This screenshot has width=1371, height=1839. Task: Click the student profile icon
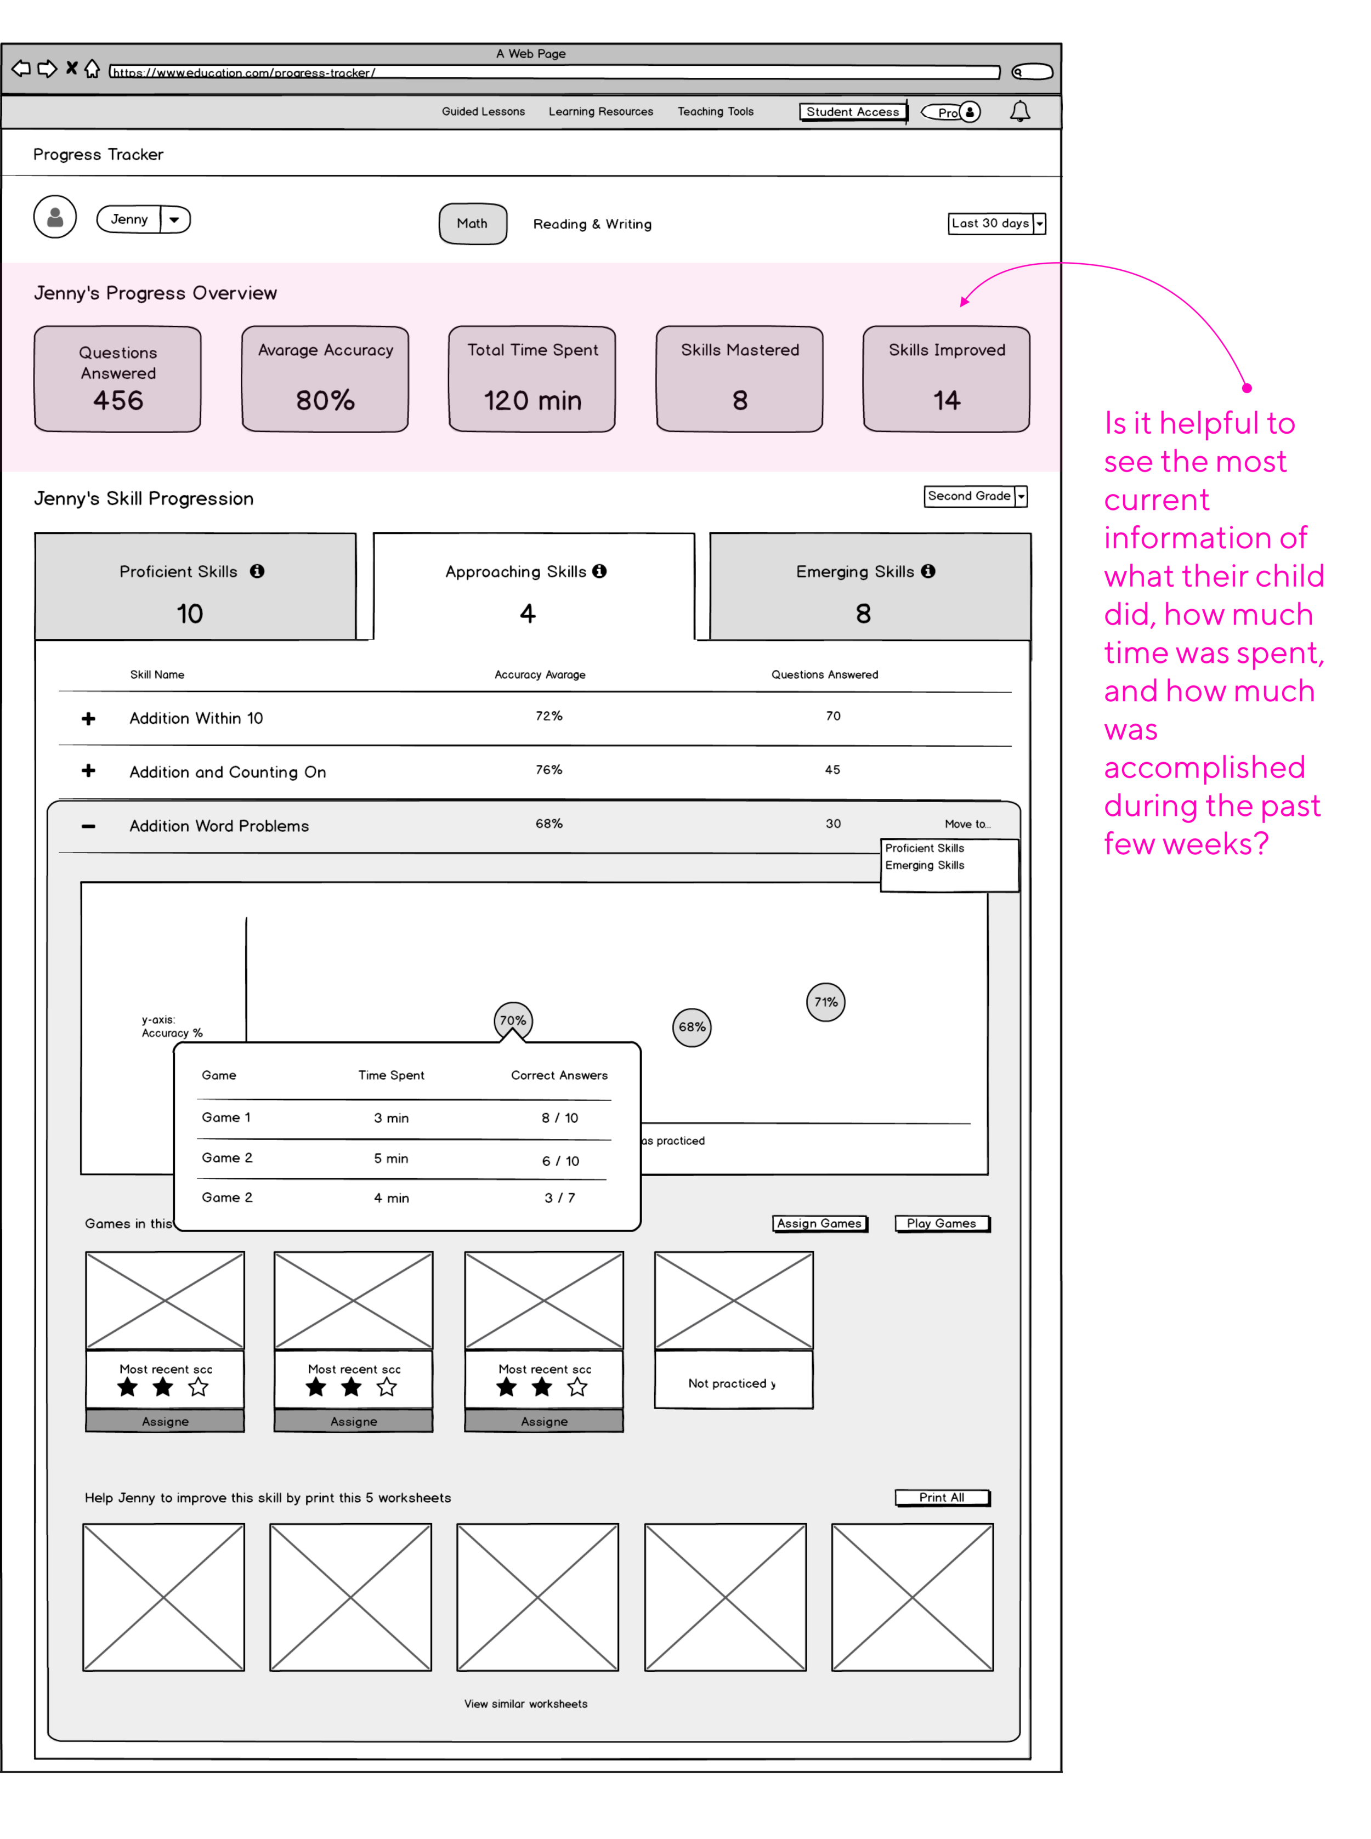click(53, 218)
